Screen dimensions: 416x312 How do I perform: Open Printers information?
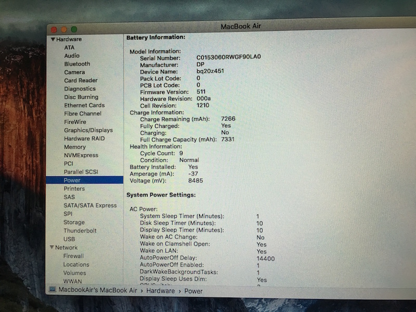click(x=74, y=189)
